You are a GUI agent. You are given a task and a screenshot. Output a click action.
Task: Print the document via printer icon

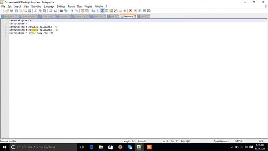click(x=30, y=10)
